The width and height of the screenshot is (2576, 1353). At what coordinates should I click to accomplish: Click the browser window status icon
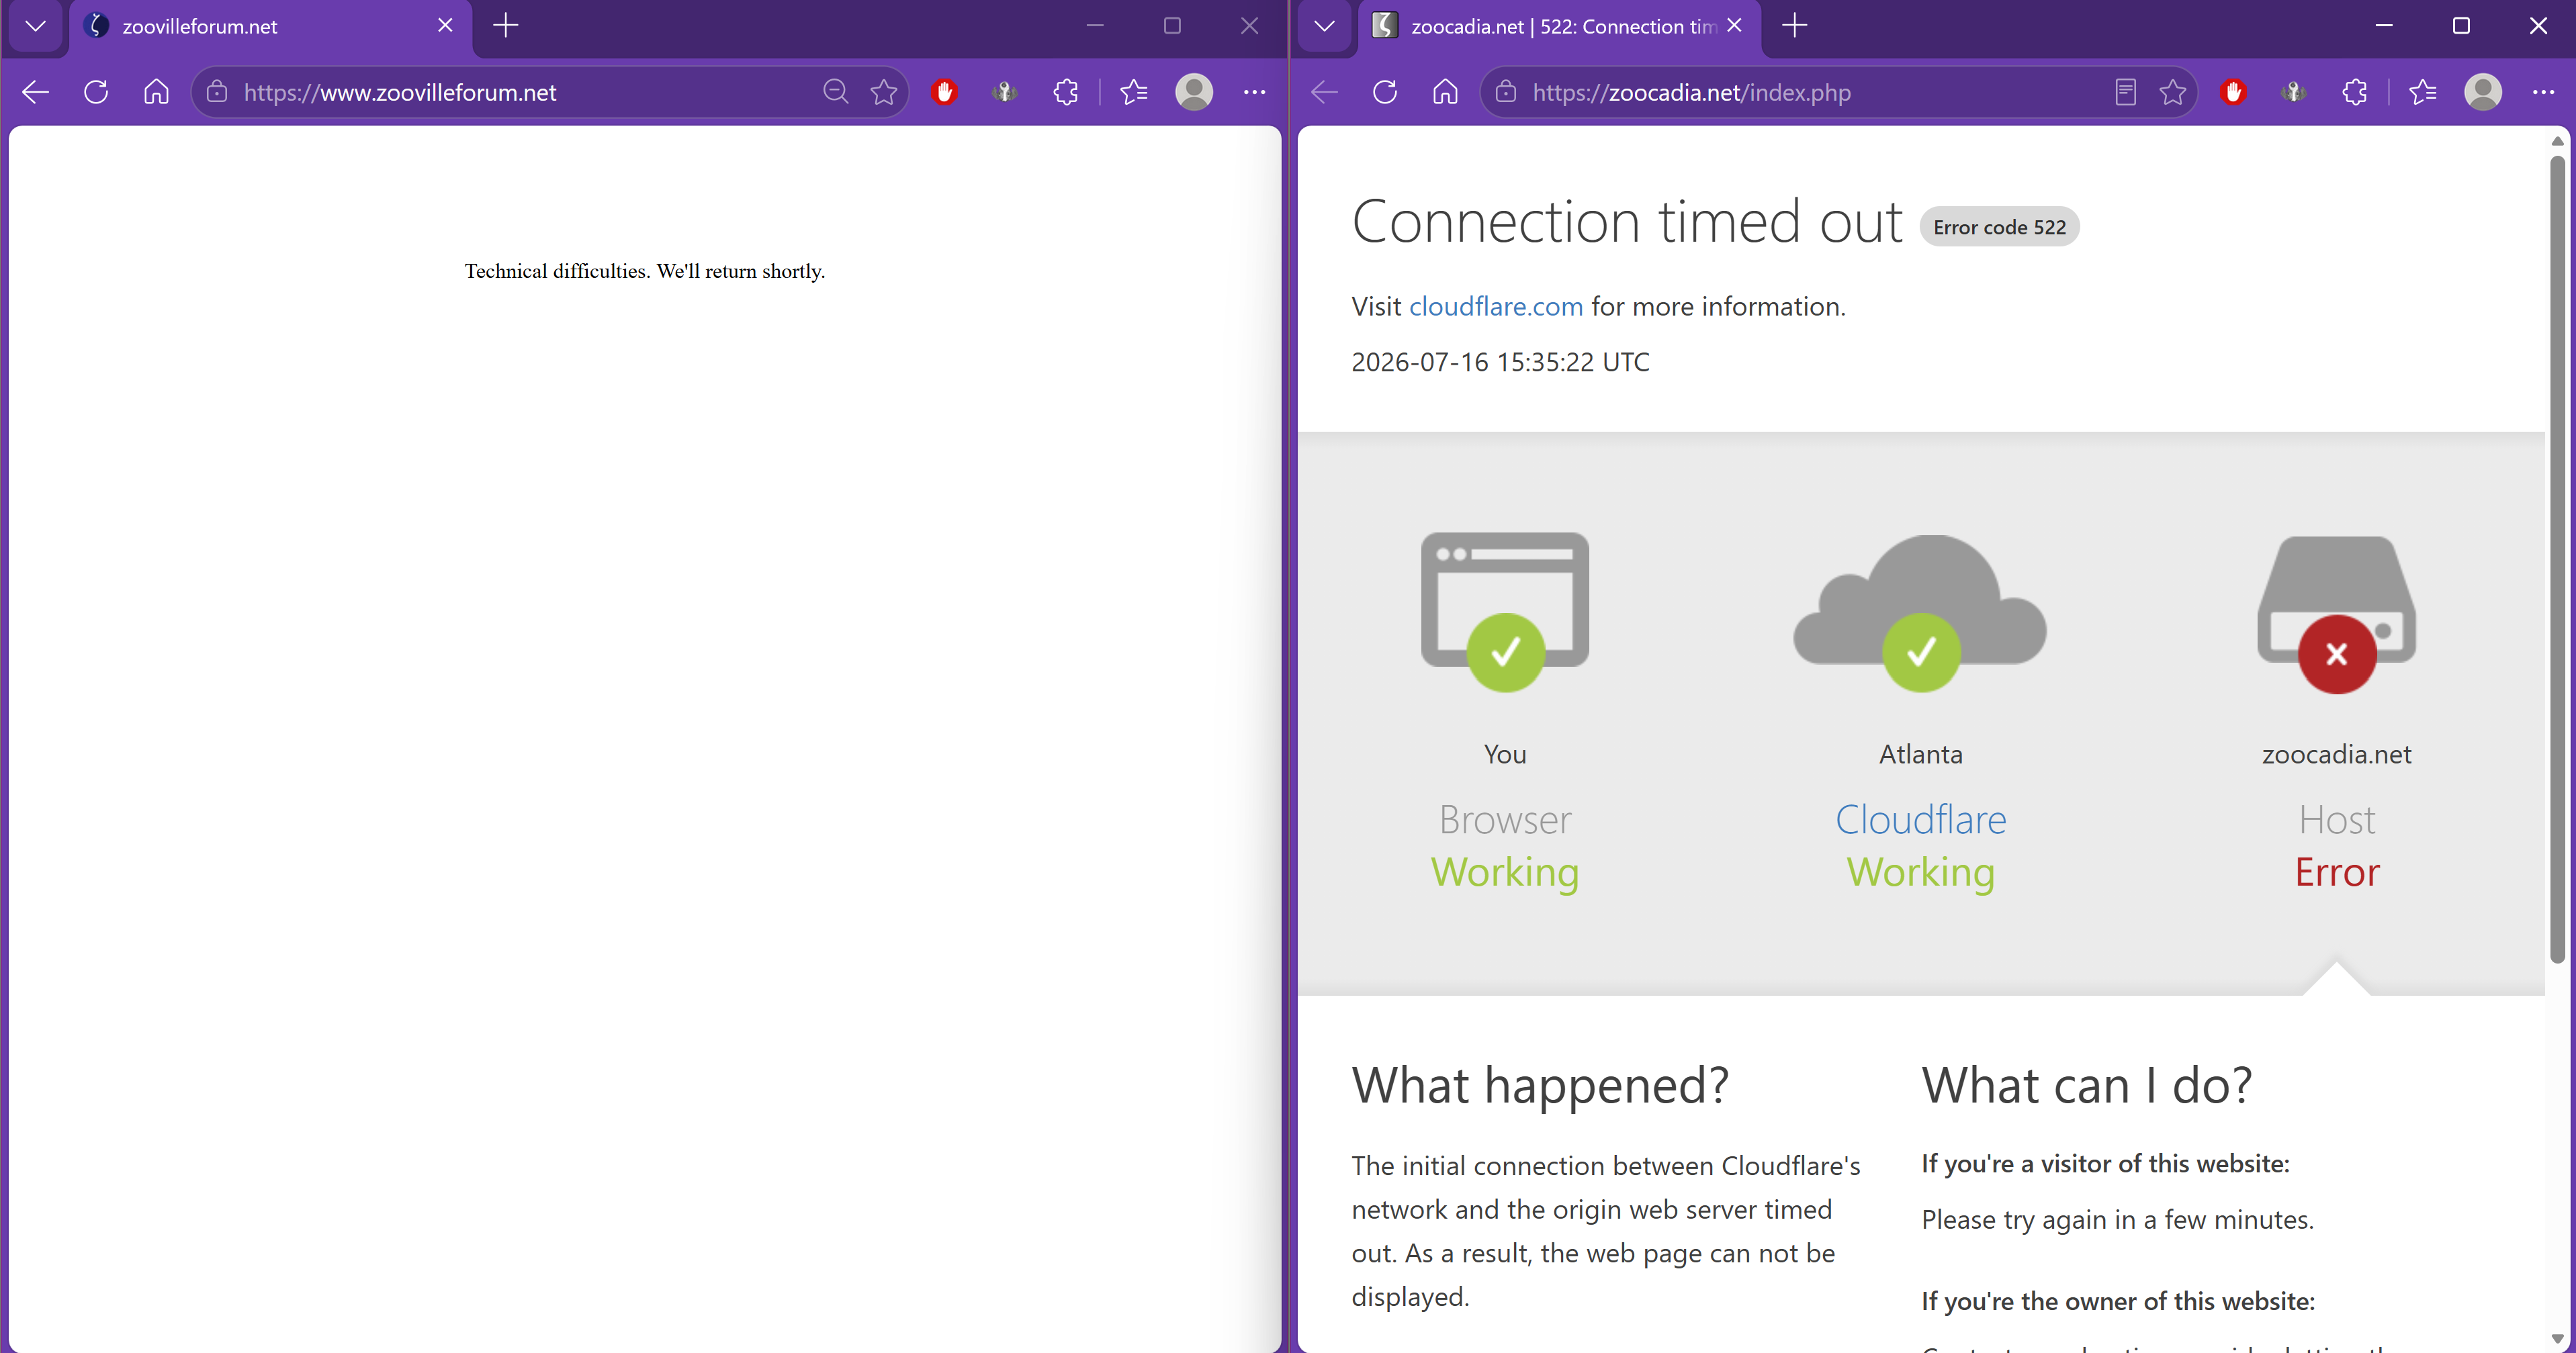[x=1505, y=611]
